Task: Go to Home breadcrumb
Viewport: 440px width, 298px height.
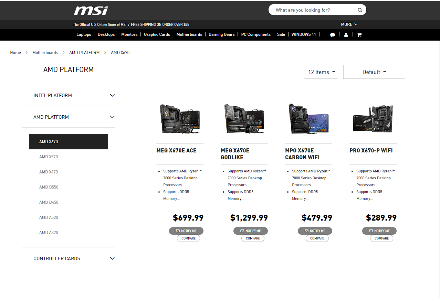Action: 15,53
